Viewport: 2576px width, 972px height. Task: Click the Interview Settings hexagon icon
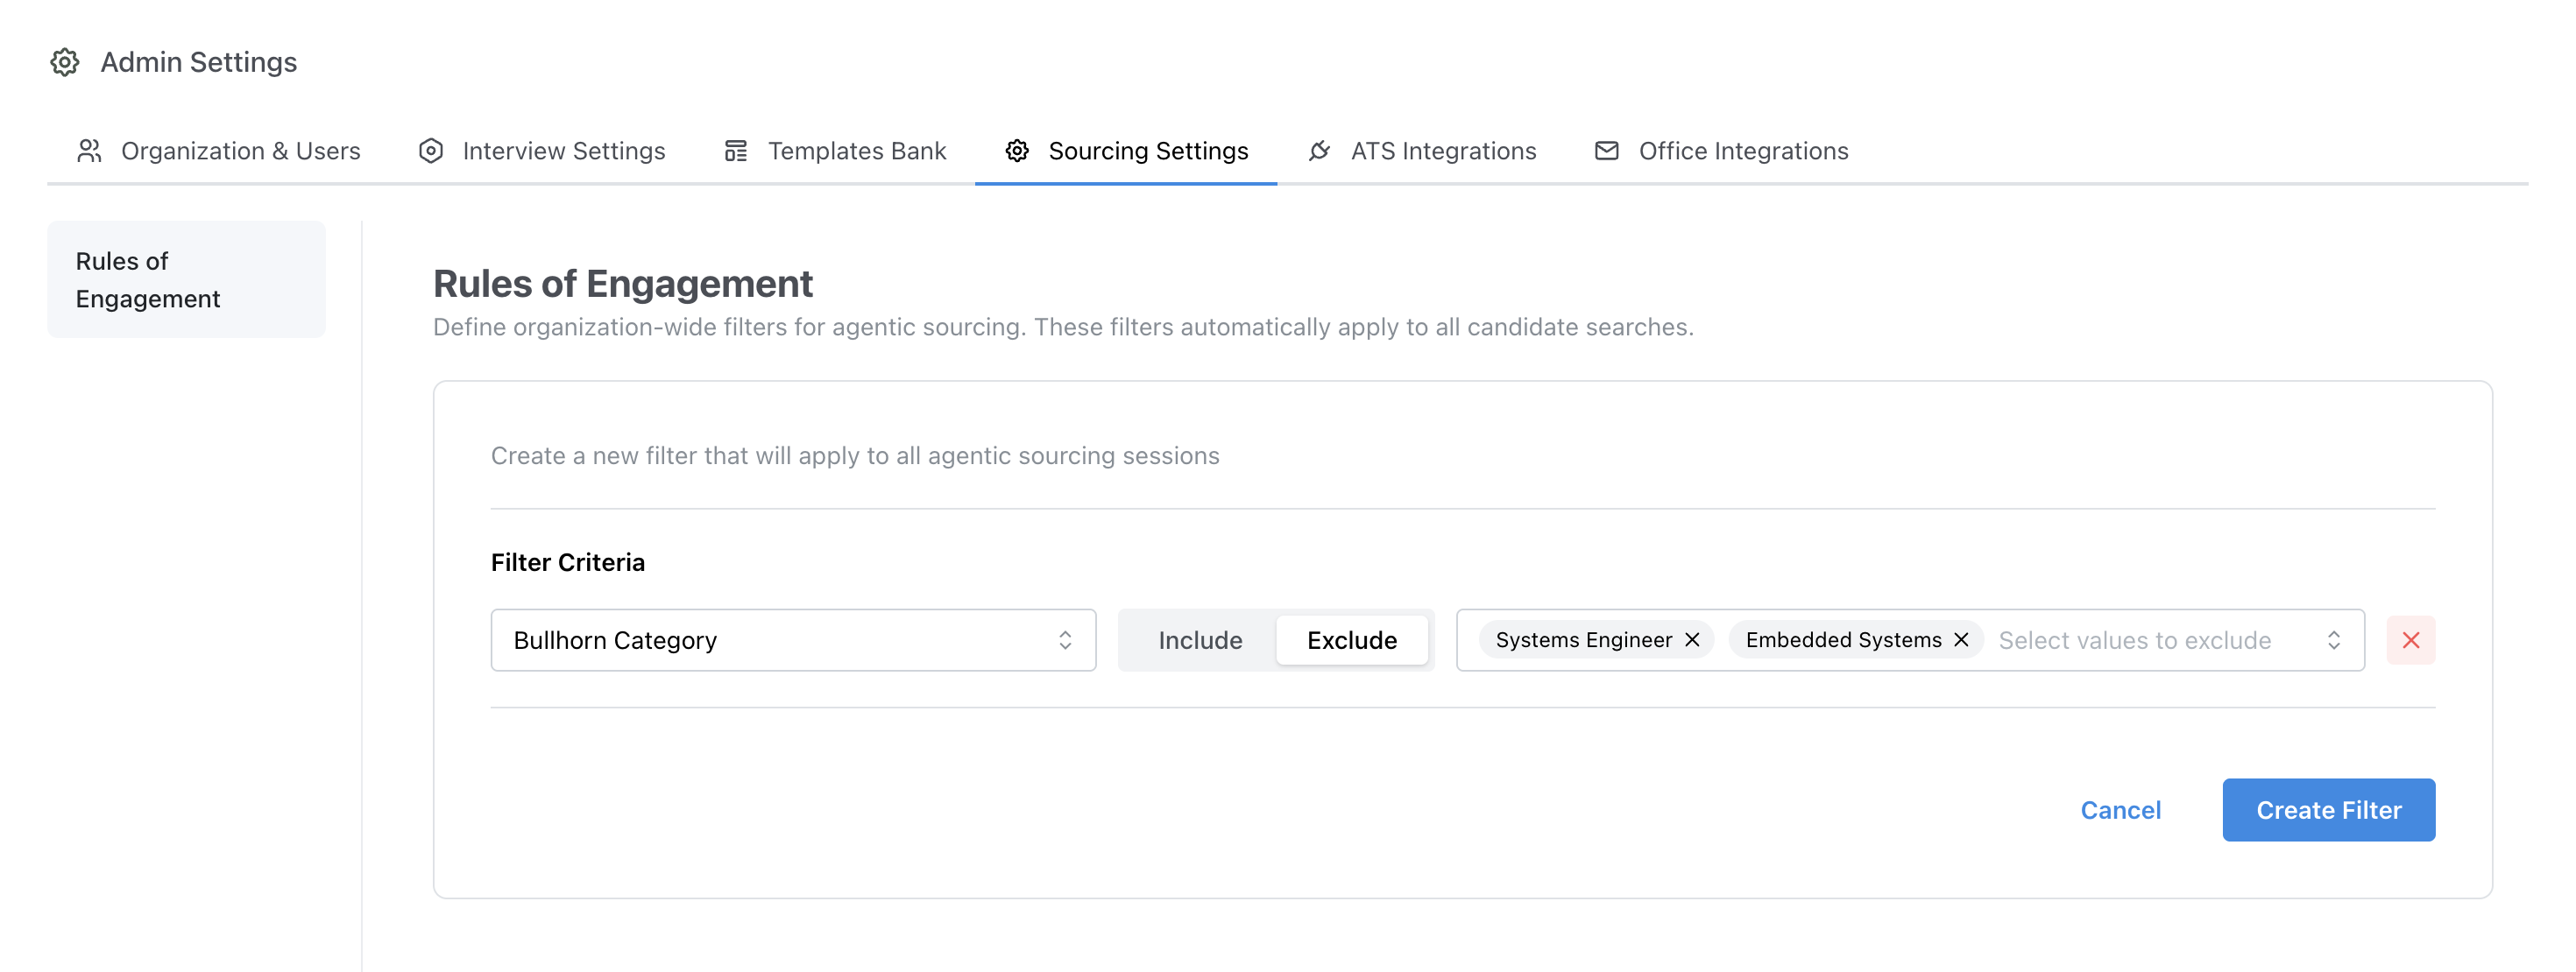pyautogui.click(x=431, y=151)
